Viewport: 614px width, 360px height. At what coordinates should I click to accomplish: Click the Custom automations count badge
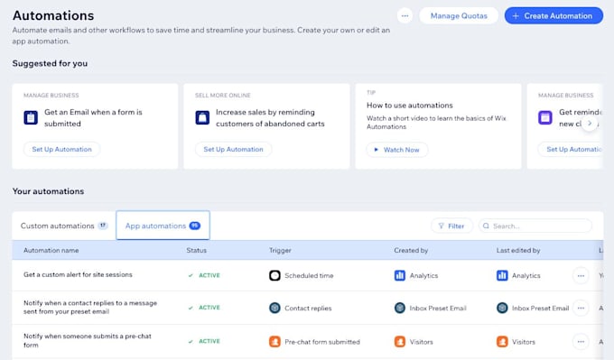[x=103, y=226]
